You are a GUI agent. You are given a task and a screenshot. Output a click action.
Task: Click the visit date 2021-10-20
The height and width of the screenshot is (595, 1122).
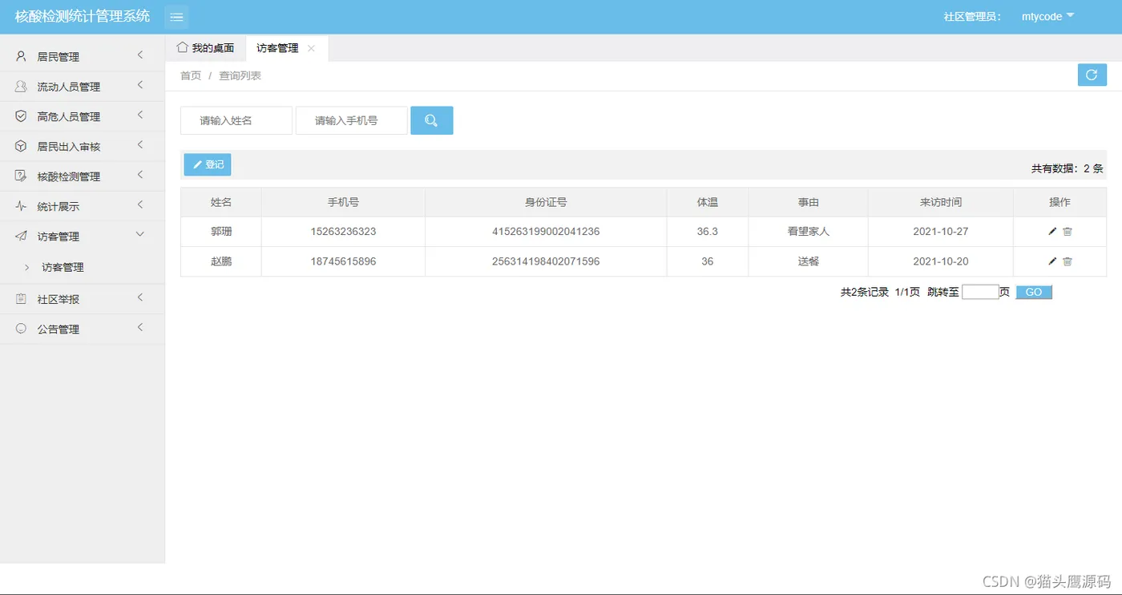941,261
